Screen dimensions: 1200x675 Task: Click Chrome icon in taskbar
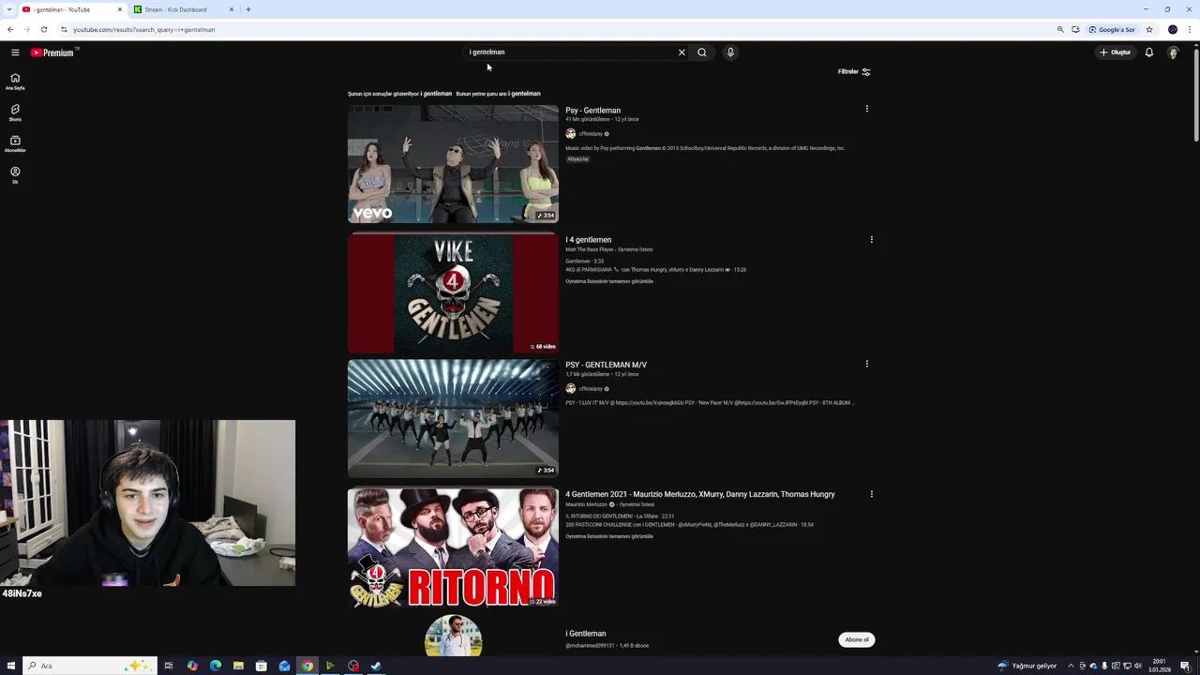tap(307, 666)
